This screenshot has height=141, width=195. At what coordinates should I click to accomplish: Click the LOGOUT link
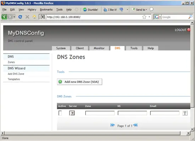(180, 30)
